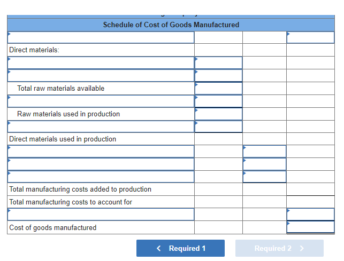Open label dropdown directly above Total manufacturing costs added
The height and width of the screenshot is (261, 344).
101,177
